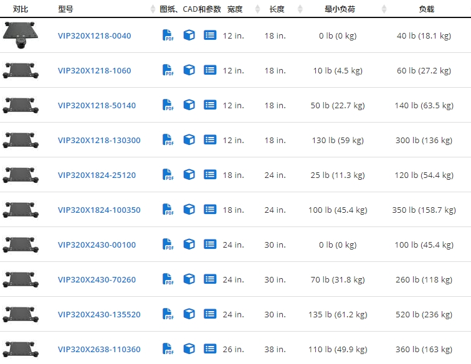Image resolution: width=471 pixels, height=364 pixels.
Task: View 3D CAD model for VIP320X1218-1060
Action: pyautogui.click(x=189, y=70)
